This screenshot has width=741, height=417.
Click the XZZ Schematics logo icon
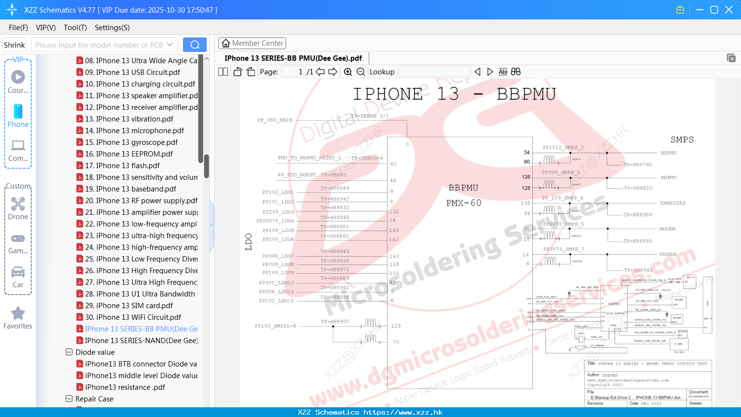12,10
